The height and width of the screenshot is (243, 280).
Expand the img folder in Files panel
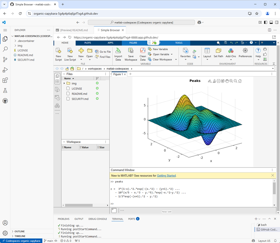pyautogui.click(x=64, y=83)
